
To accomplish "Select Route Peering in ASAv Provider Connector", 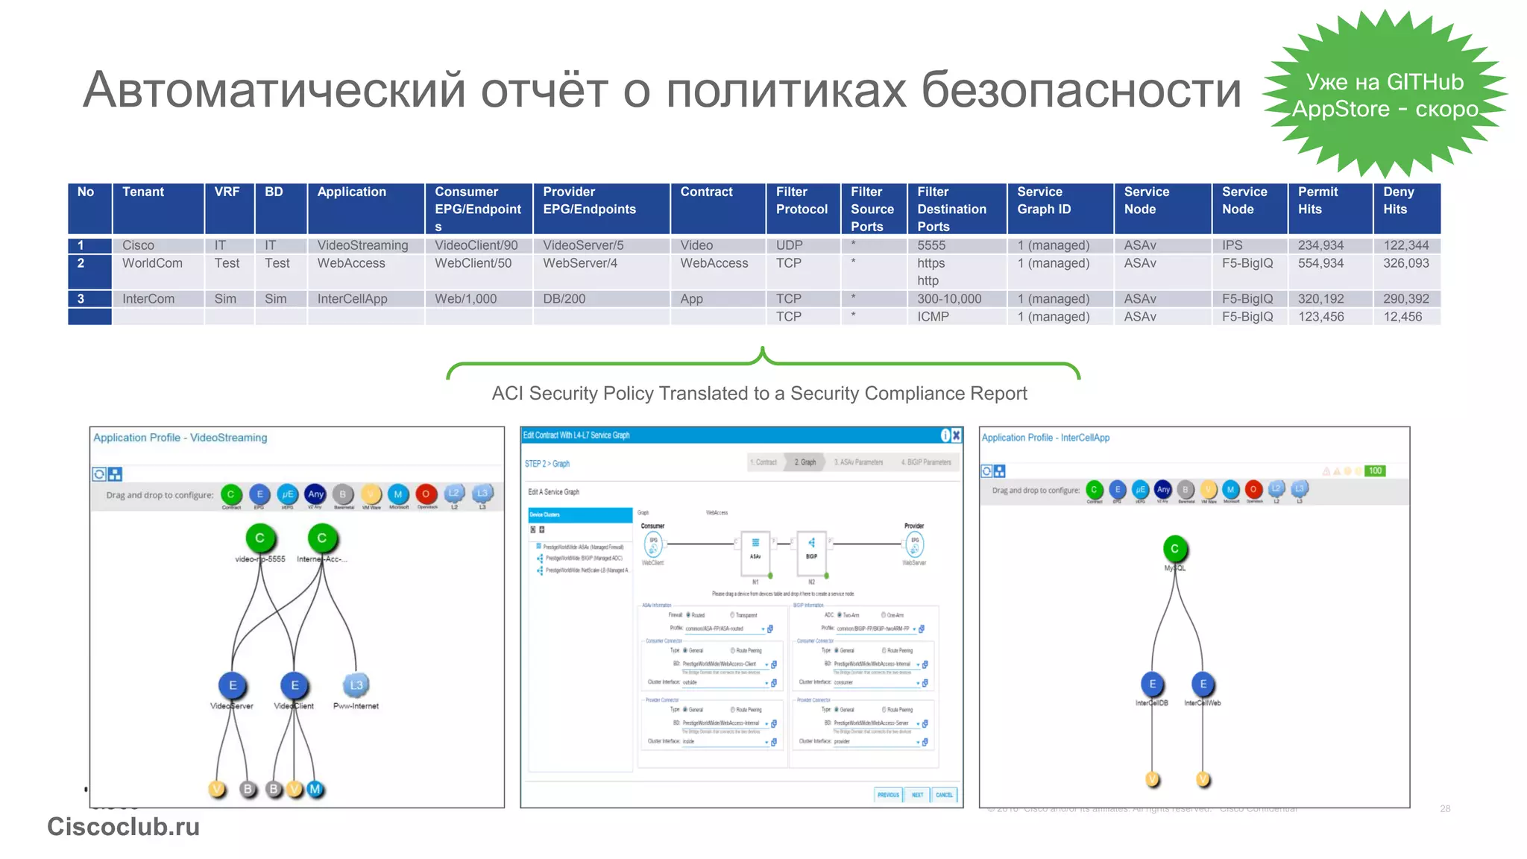I will pos(733,710).
